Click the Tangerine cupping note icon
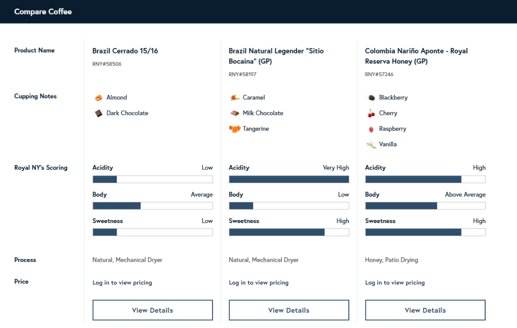517x328 pixels. tap(235, 129)
